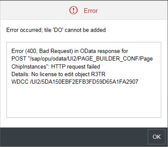Click the OK button
This screenshot has width=168, height=147.
click(157, 137)
